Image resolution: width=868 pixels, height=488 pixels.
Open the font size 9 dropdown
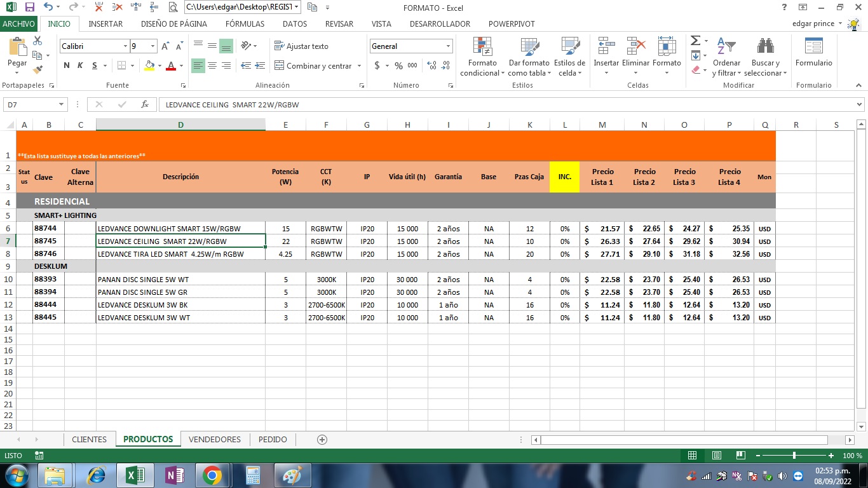tap(153, 46)
